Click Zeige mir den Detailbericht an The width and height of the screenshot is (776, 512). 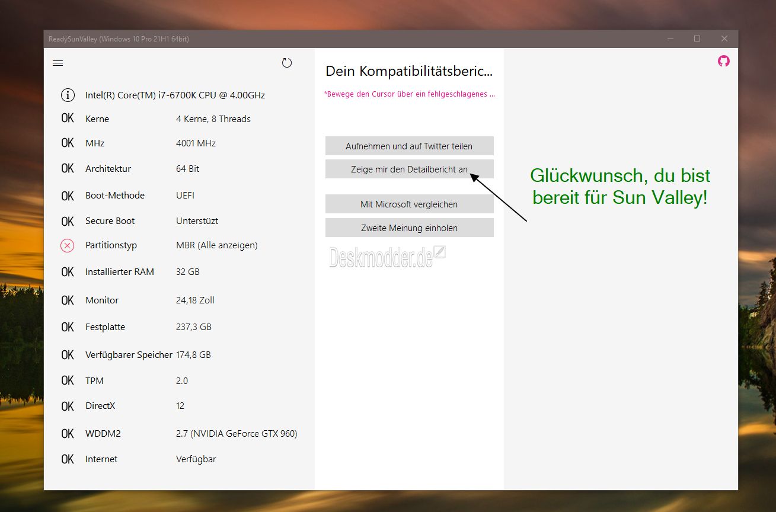(409, 169)
